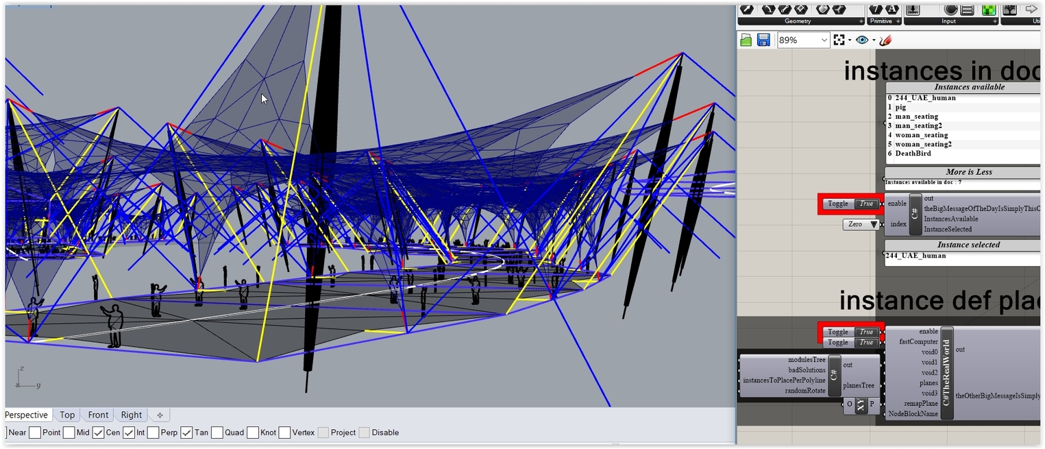Click the NodeBlockName input label

pos(913,414)
